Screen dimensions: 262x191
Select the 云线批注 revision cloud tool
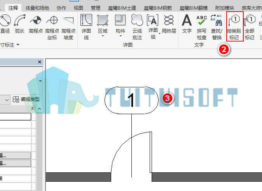(137, 27)
